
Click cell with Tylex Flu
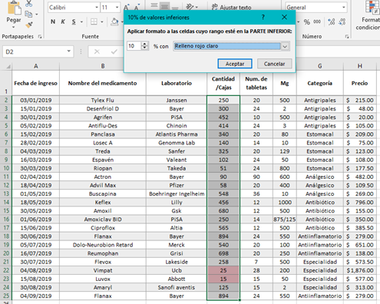coord(103,101)
